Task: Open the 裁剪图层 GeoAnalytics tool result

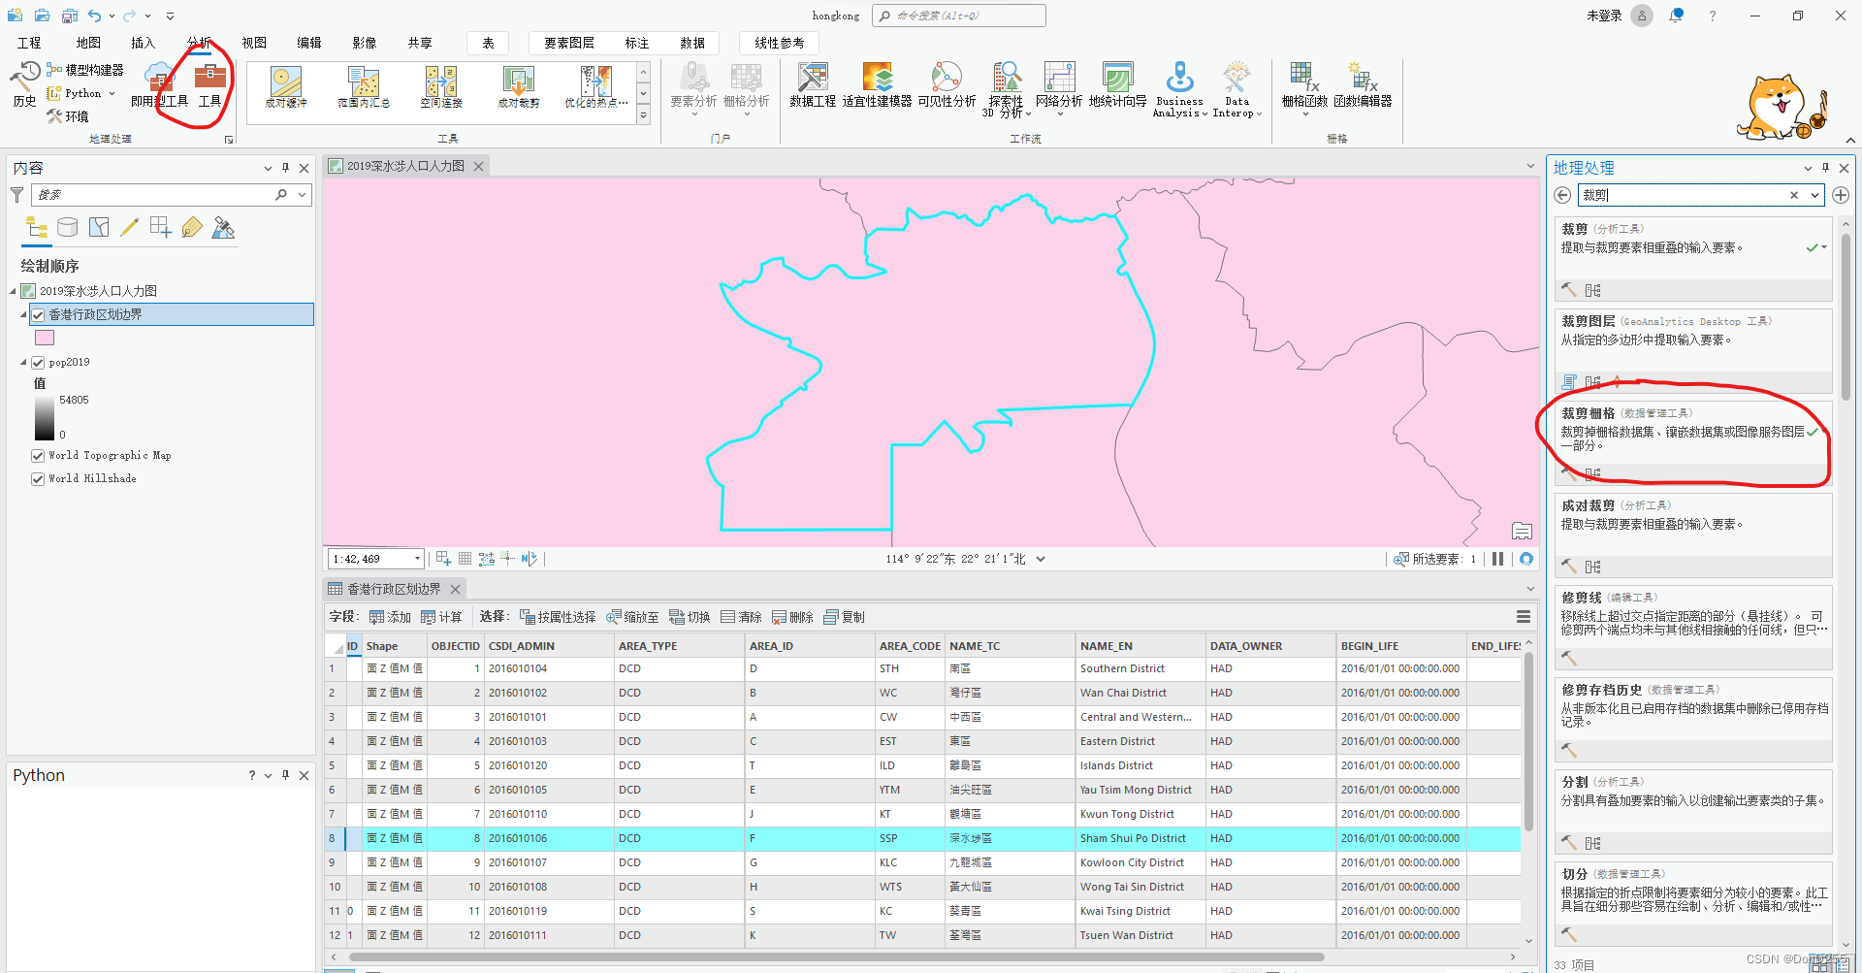Action: pos(1692,349)
